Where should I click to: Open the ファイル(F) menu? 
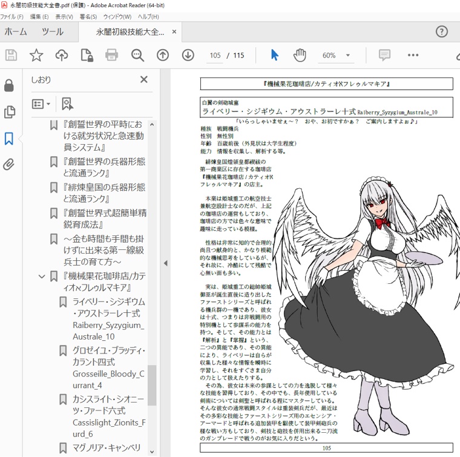(x=11, y=17)
